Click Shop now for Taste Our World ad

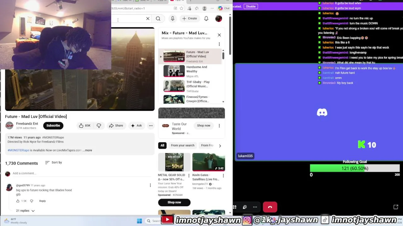204,126
